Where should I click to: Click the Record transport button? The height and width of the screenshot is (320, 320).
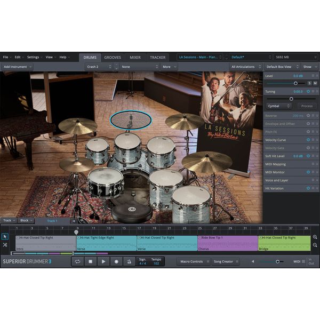click(x=116, y=261)
